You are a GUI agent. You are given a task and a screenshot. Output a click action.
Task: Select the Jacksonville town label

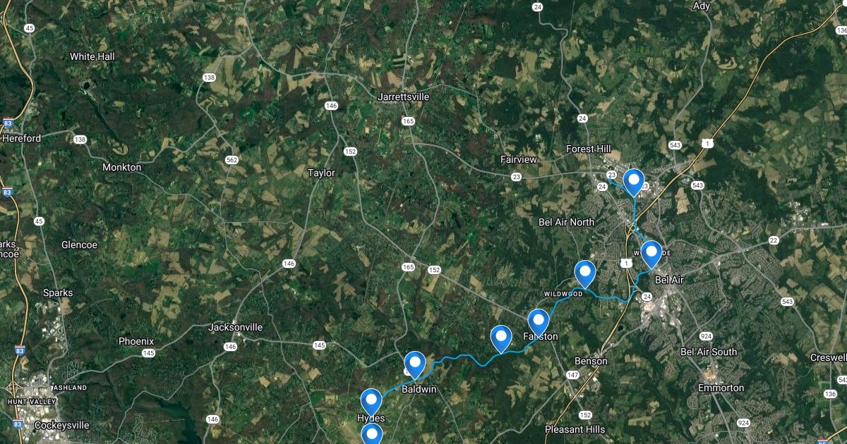236,327
